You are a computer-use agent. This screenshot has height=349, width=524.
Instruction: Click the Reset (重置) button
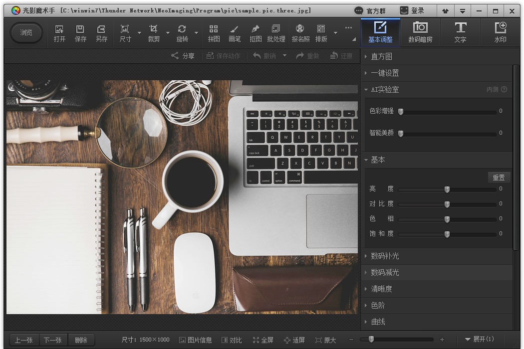(499, 177)
